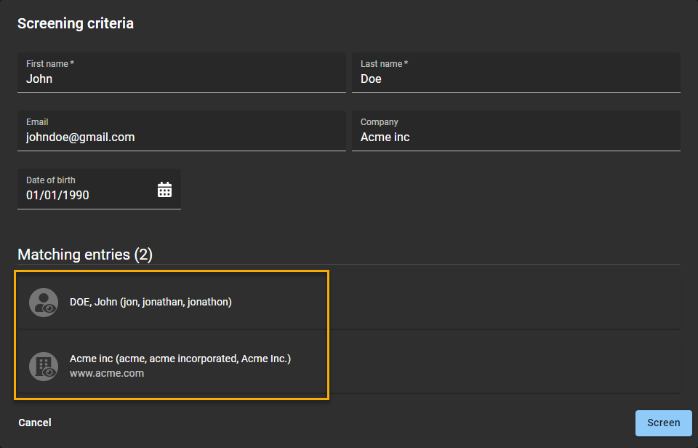Click the First name field containing John
698x448 pixels.
(x=182, y=79)
